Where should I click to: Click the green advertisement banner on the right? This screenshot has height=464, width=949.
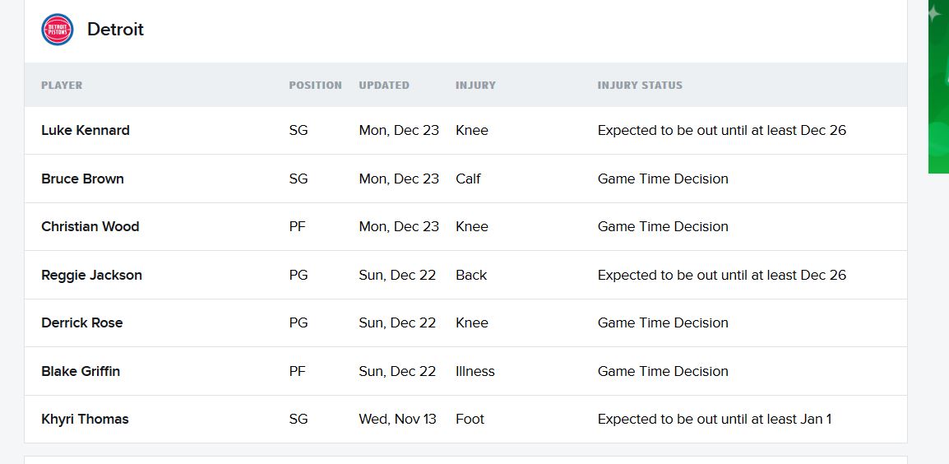938,86
